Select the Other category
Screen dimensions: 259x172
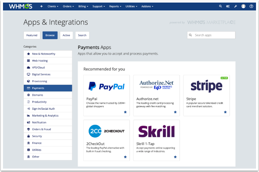pos(48,157)
